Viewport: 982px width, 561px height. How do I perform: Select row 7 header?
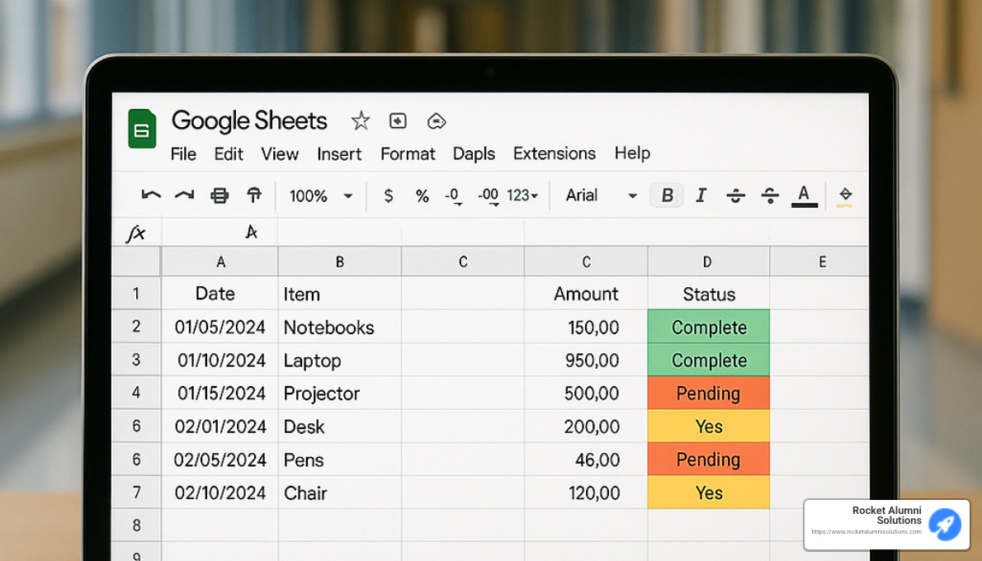click(136, 493)
